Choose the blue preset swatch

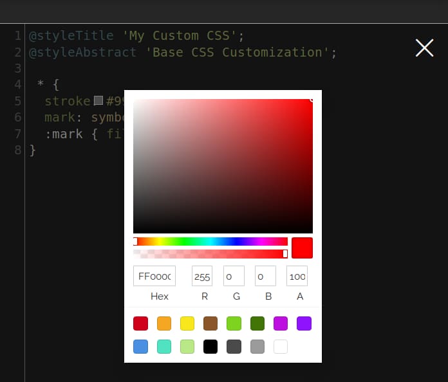point(140,347)
